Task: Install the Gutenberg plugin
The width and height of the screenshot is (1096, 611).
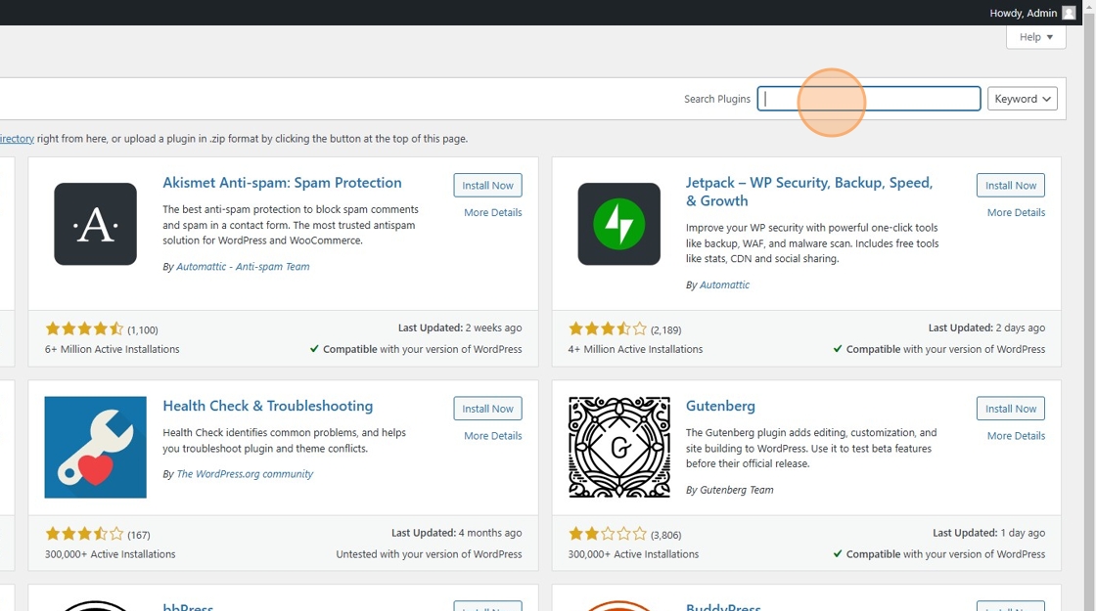Action: [x=1011, y=409]
